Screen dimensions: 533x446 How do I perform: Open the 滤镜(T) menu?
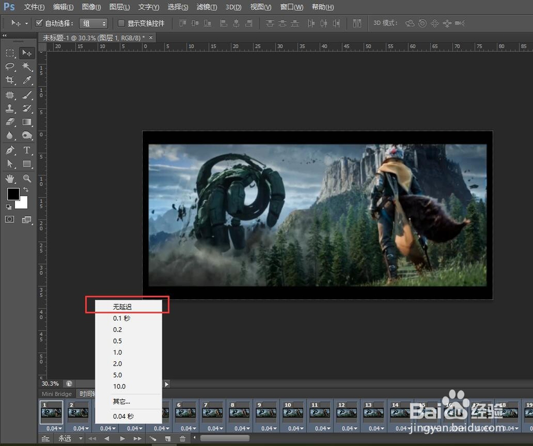click(207, 7)
